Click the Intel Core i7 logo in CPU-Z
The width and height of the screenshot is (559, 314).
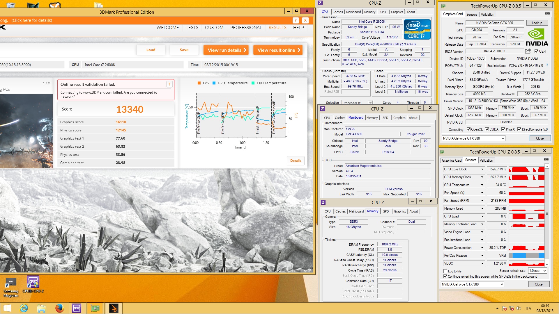(x=417, y=29)
